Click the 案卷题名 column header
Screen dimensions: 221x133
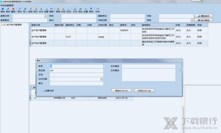[158, 25]
